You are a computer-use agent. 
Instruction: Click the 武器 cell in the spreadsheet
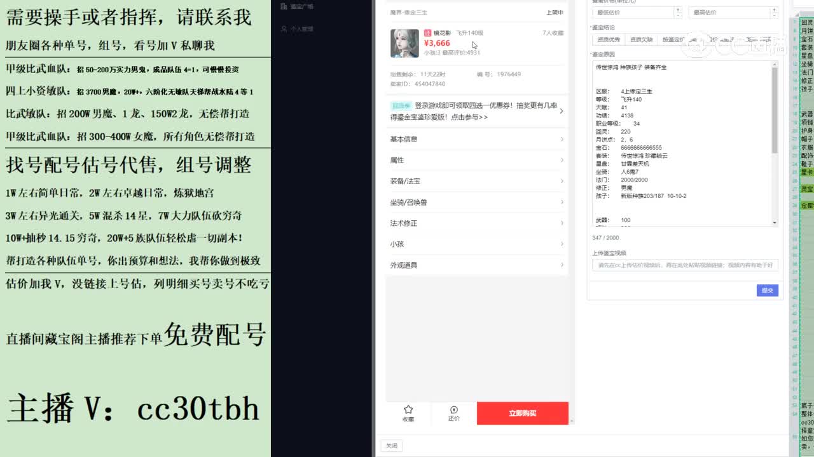click(x=807, y=114)
